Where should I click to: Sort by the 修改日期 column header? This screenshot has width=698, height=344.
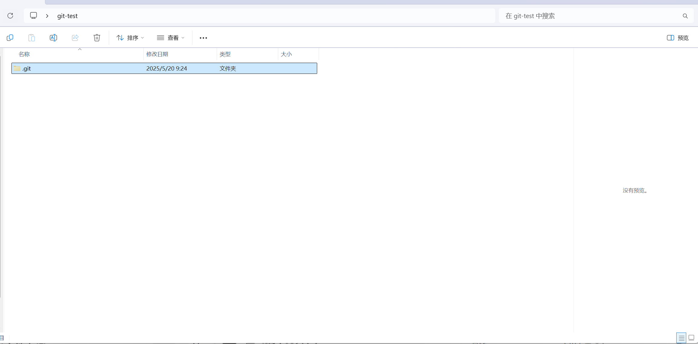point(157,54)
